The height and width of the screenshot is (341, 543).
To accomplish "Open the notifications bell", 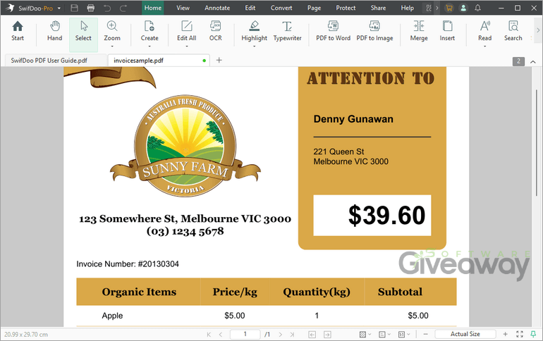I will pyautogui.click(x=477, y=8).
